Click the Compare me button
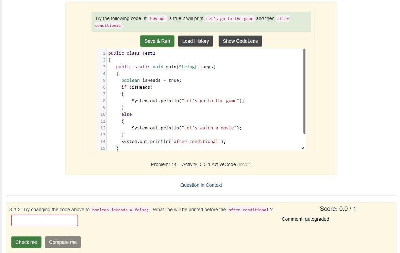The image size is (400, 253). pos(63,242)
